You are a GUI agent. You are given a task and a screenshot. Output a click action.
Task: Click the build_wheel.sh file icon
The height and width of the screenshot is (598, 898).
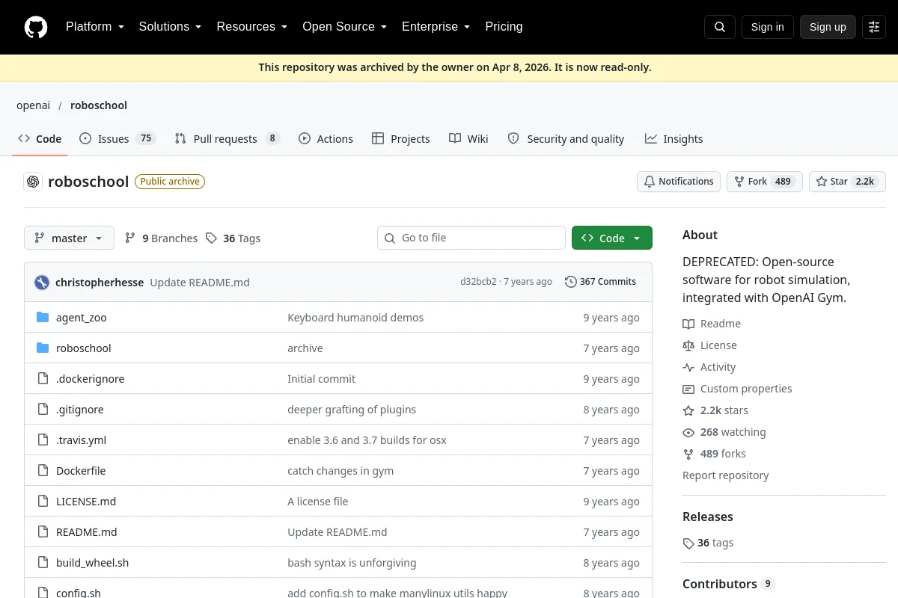(x=43, y=563)
